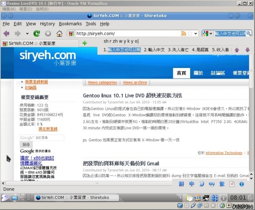Image resolution: width=255 pixels, height=210 pixels.
Task: Click the 08:01 panel clock
Action: [x=238, y=198]
